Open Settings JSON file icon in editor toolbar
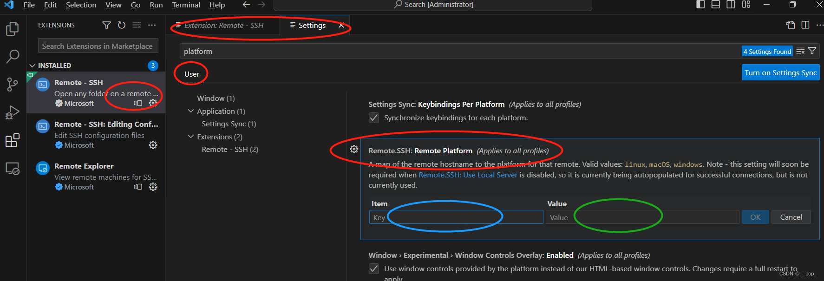The height and width of the screenshot is (281, 824). (x=790, y=25)
